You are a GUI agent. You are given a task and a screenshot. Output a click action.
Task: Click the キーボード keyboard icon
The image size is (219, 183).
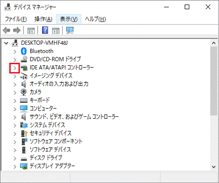pyautogui.click(x=24, y=100)
